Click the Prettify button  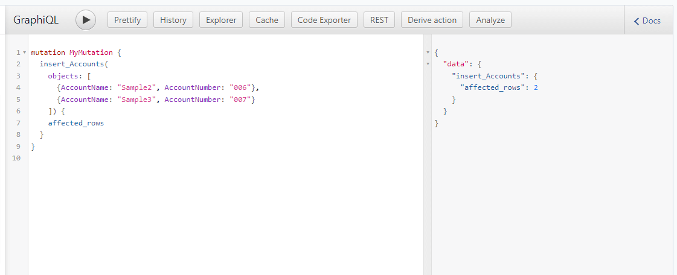click(127, 20)
